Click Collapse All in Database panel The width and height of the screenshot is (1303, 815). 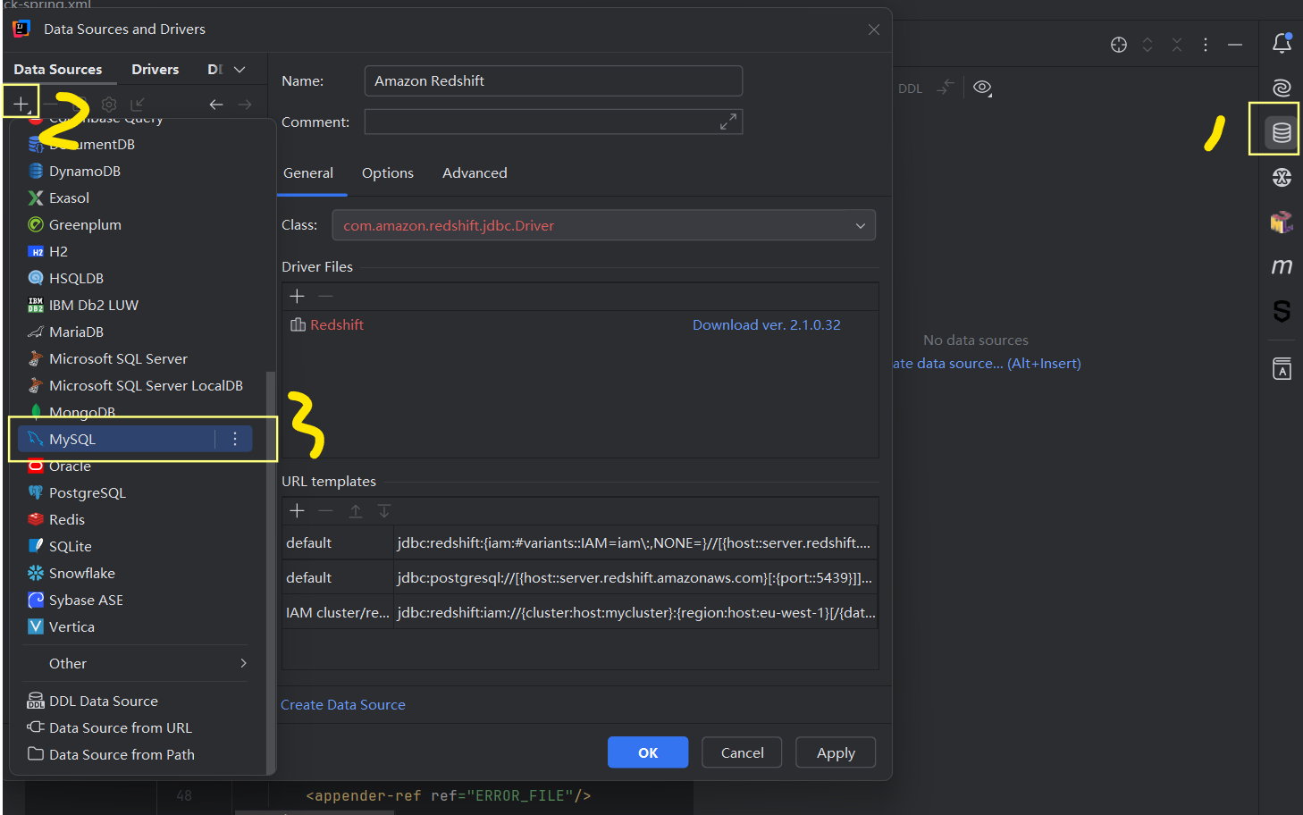[x=1177, y=45]
